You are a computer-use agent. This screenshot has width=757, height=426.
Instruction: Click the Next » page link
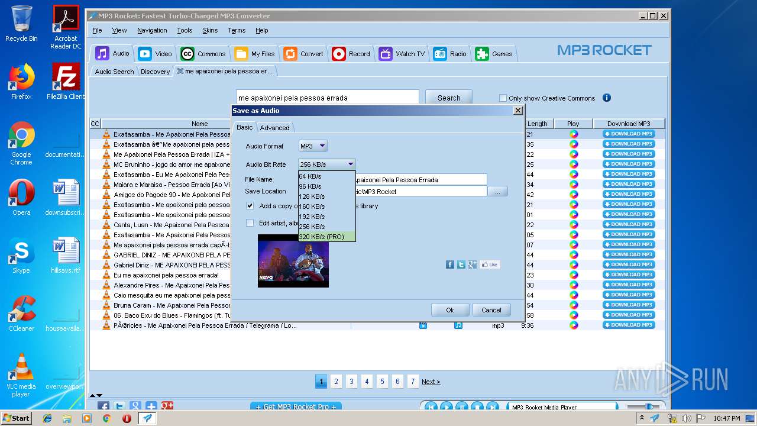coord(431,382)
